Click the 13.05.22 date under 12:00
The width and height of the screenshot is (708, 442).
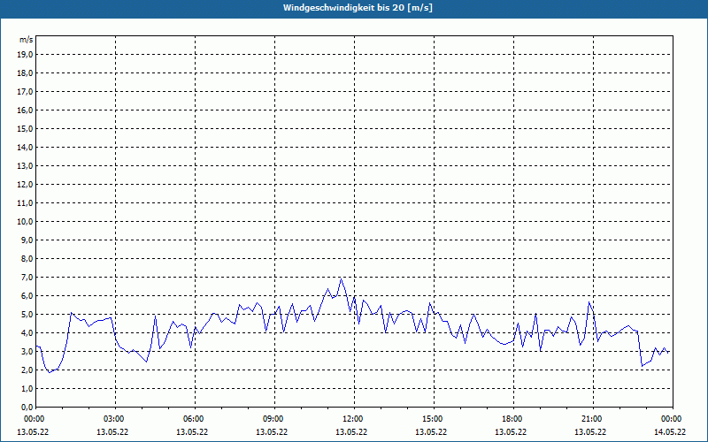coord(351,432)
